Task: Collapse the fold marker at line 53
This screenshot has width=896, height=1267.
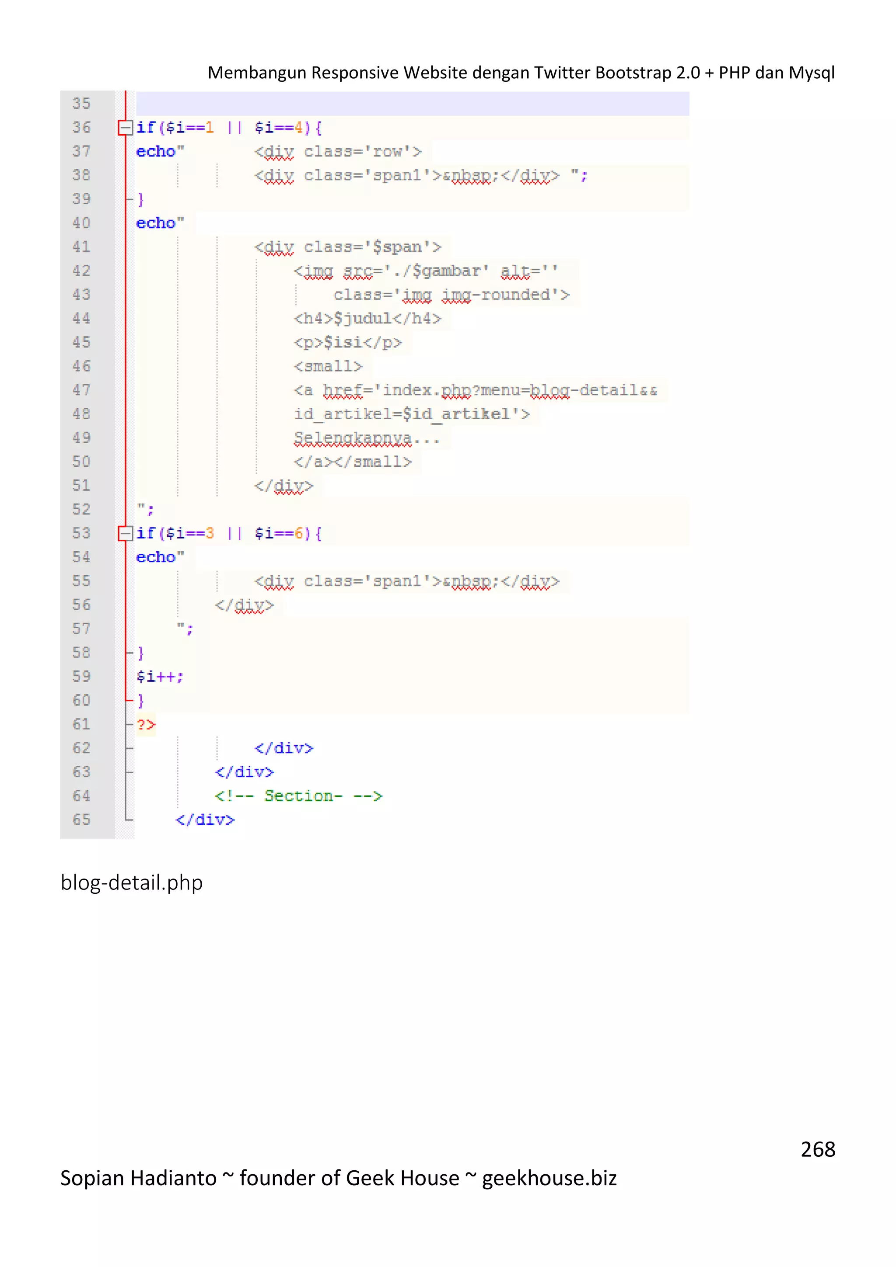Action: (125, 533)
